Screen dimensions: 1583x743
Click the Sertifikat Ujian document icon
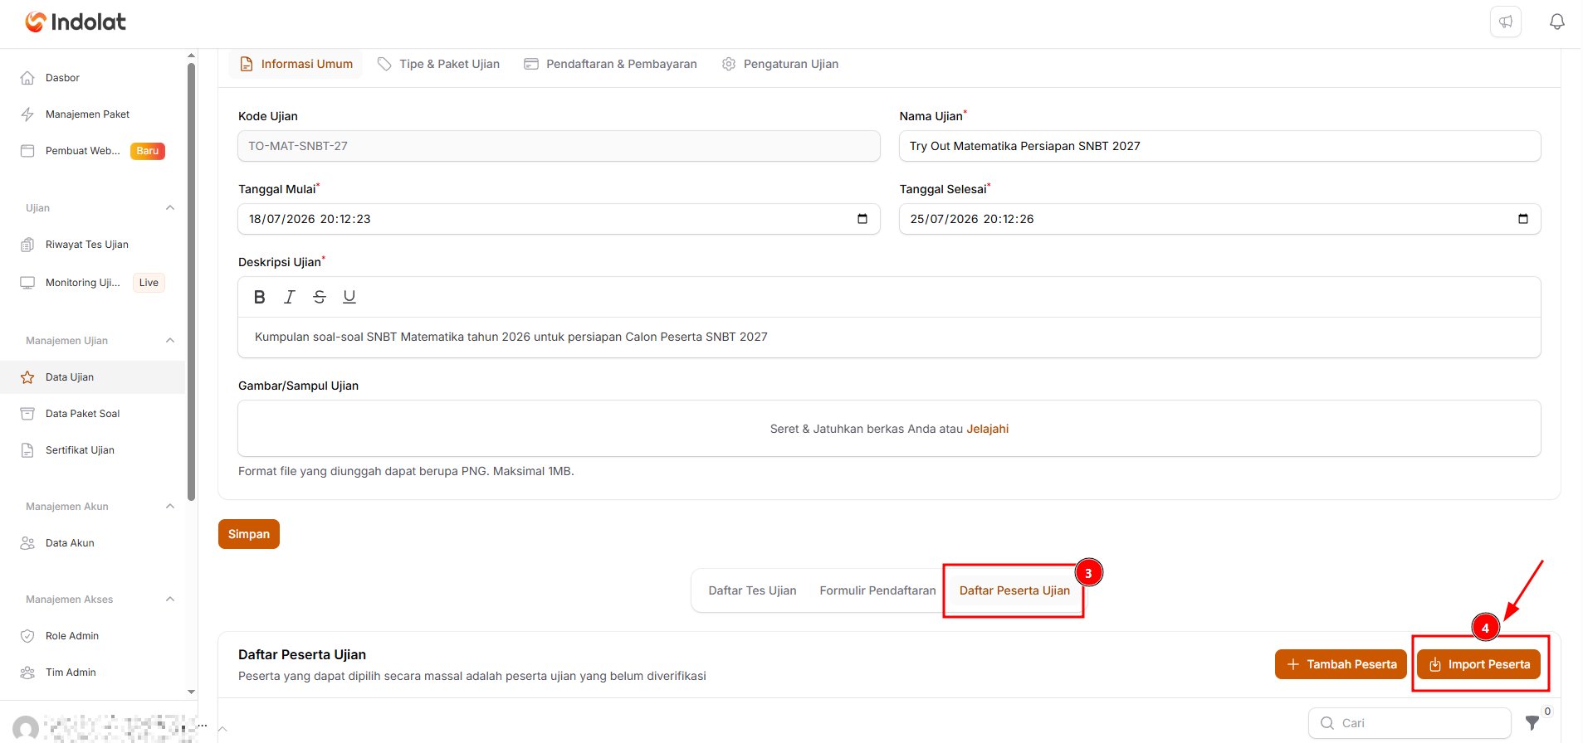(27, 450)
